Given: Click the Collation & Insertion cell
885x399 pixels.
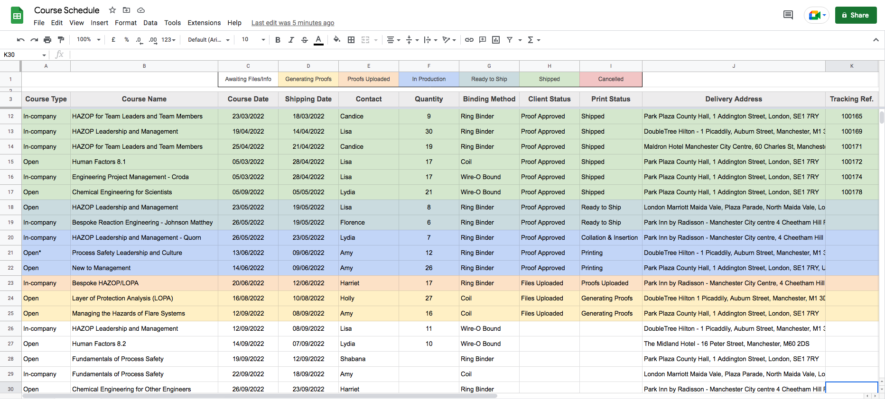Looking at the screenshot, I should point(611,237).
